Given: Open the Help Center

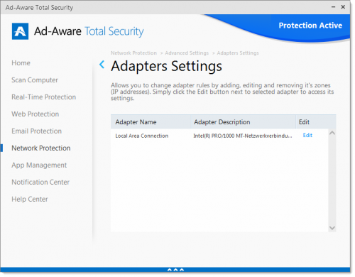Looking at the screenshot, I should [30, 200].
